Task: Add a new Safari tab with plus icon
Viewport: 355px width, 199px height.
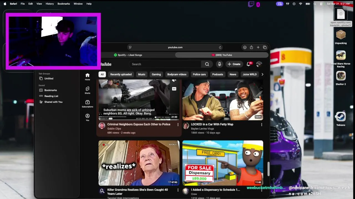Action: pyautogui.click(x=258, y=47)
